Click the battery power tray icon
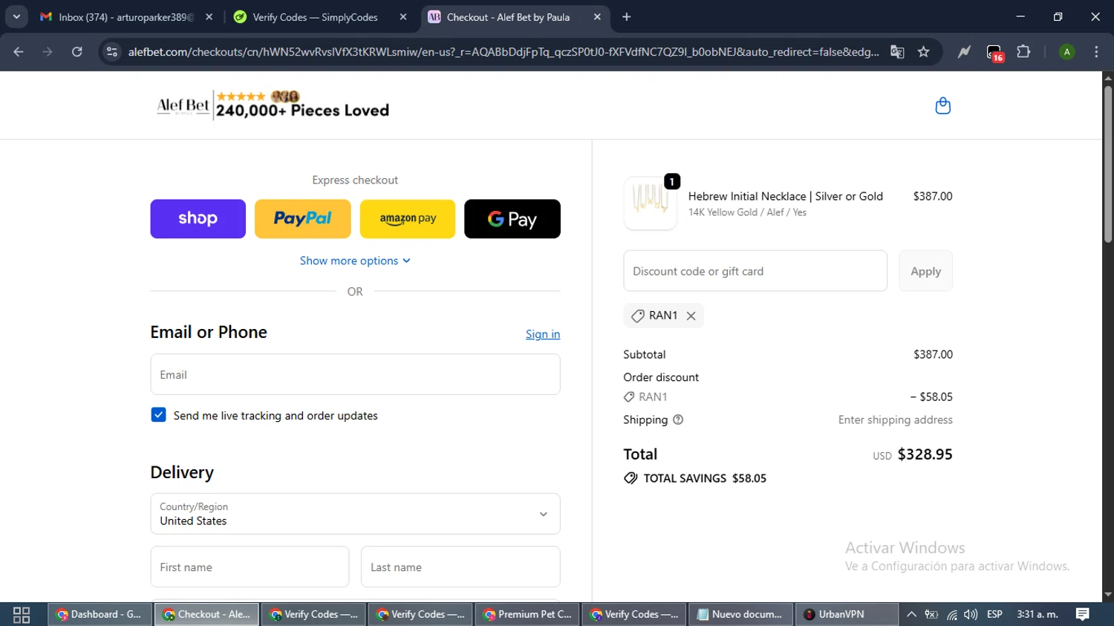1114x626 pixels. 931,614
